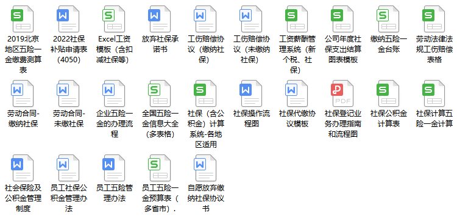457x221 pixels.
Task: Select 员工五险一金预算表 spreadsheet icon
Action: pyautogui.click(x=160, y=168)
